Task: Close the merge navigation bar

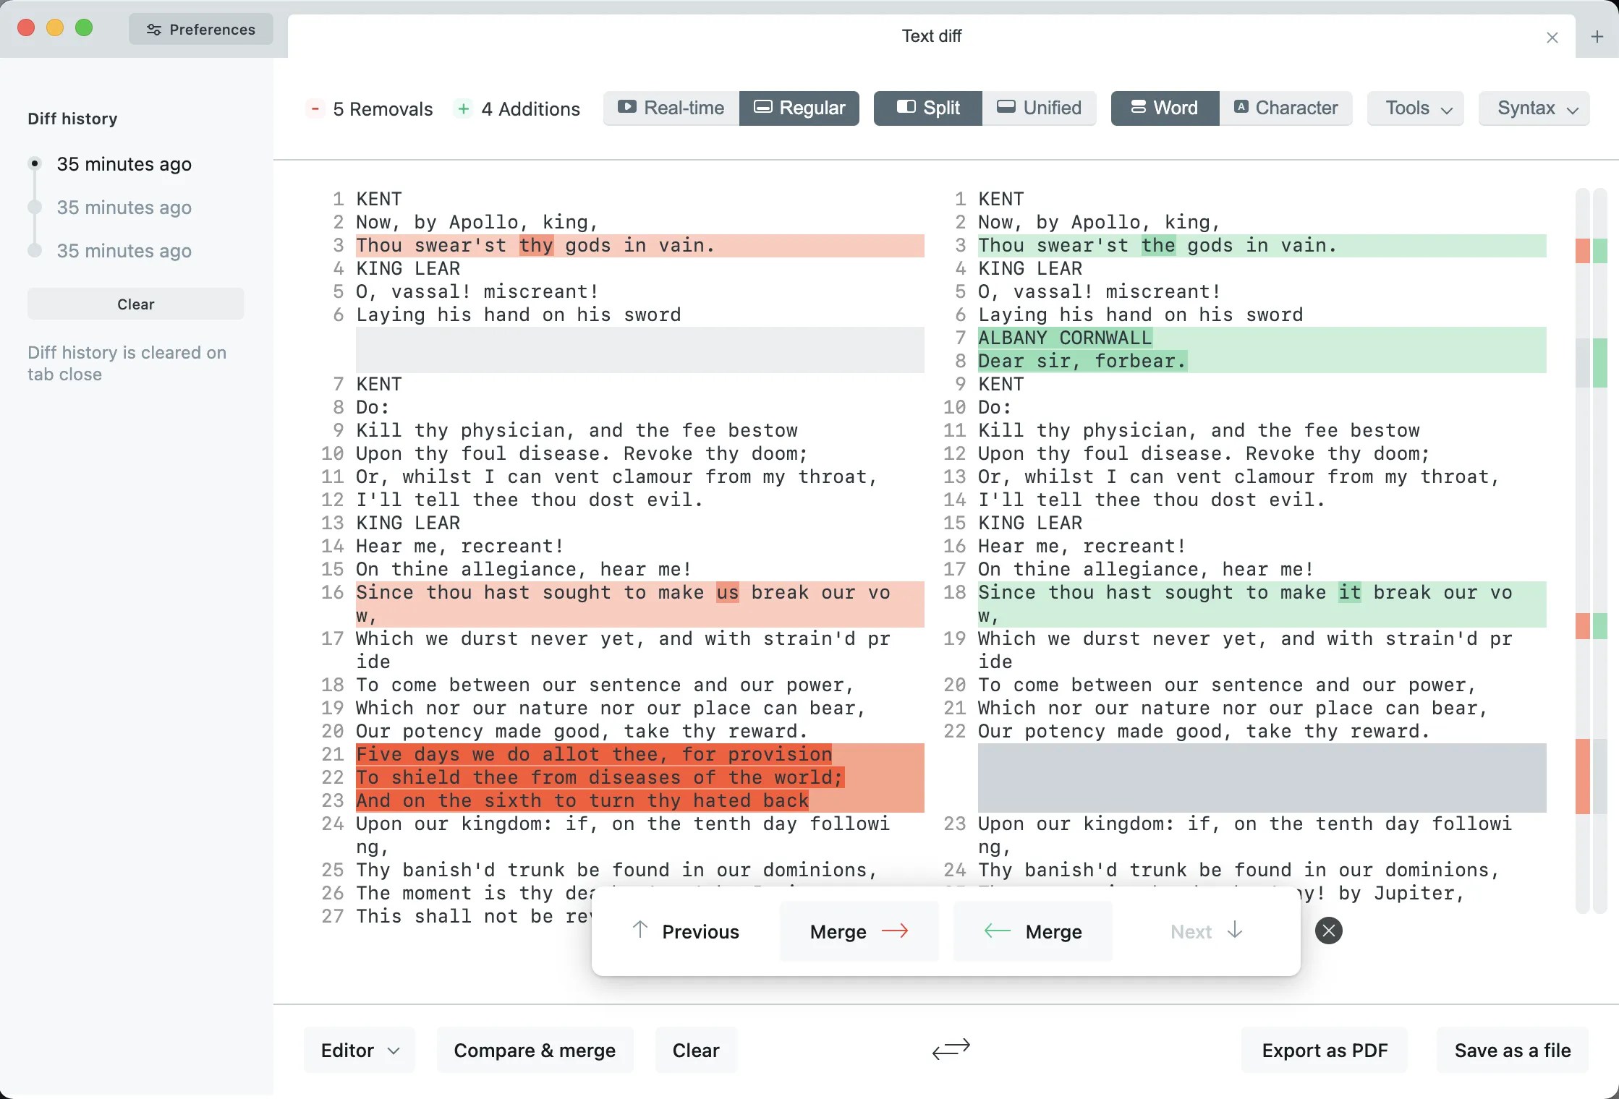Action: click(x=1328, y=931)
